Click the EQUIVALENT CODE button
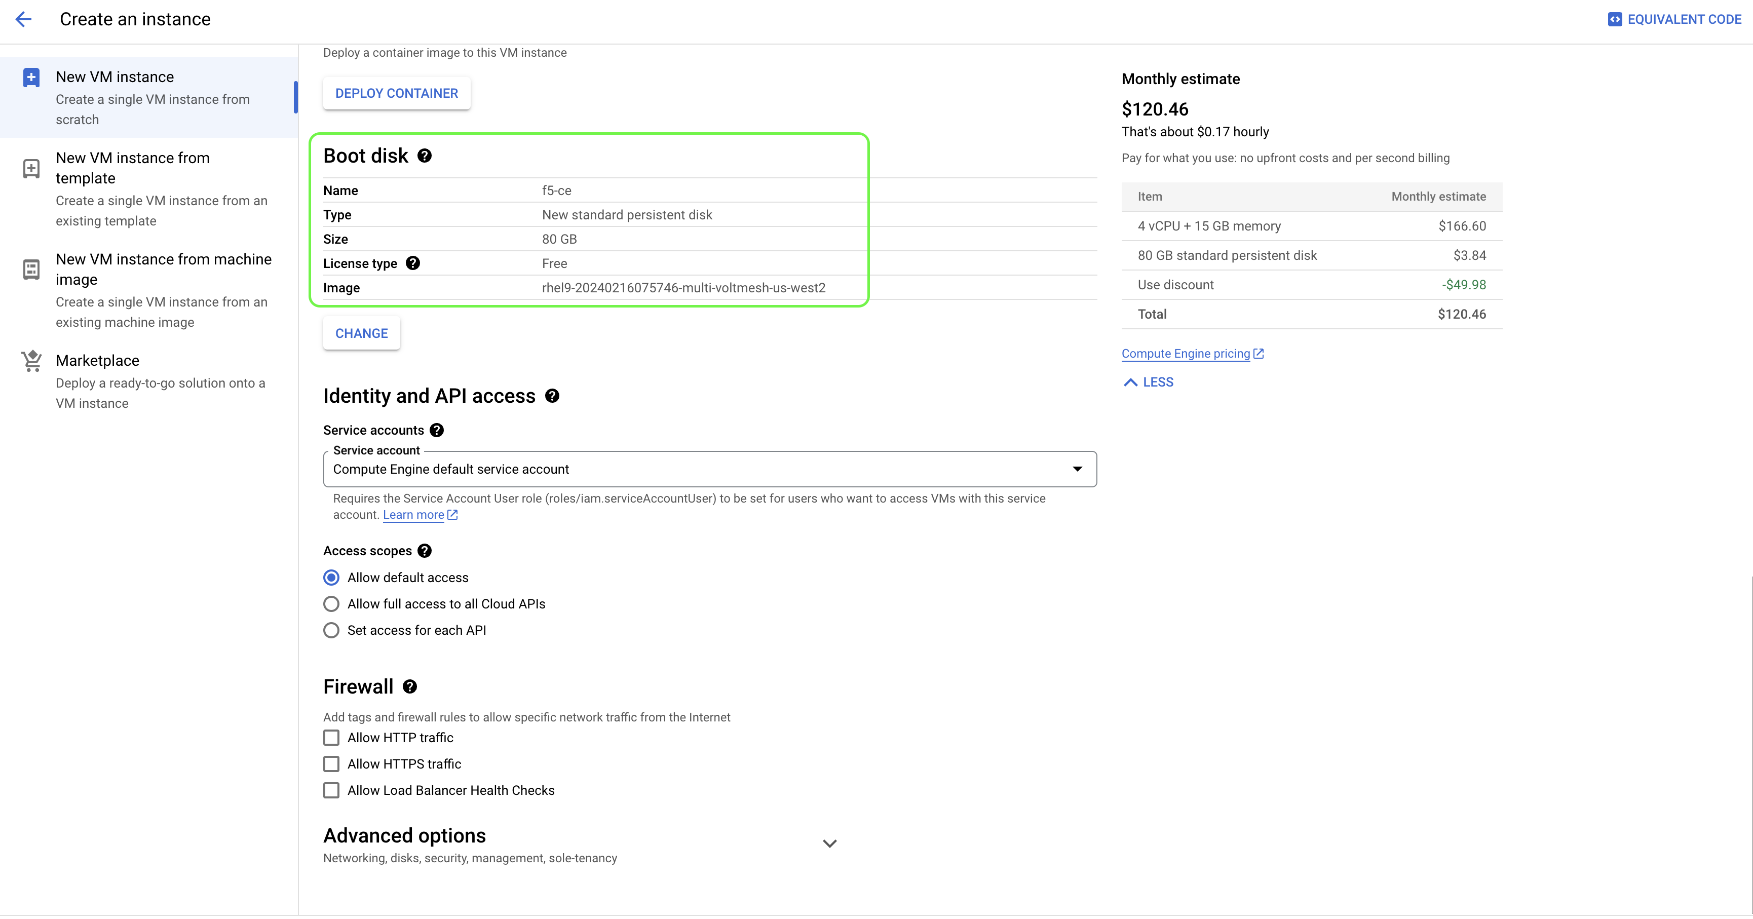This screenshot has height=919, width=1753. (x=1674, y=19)
